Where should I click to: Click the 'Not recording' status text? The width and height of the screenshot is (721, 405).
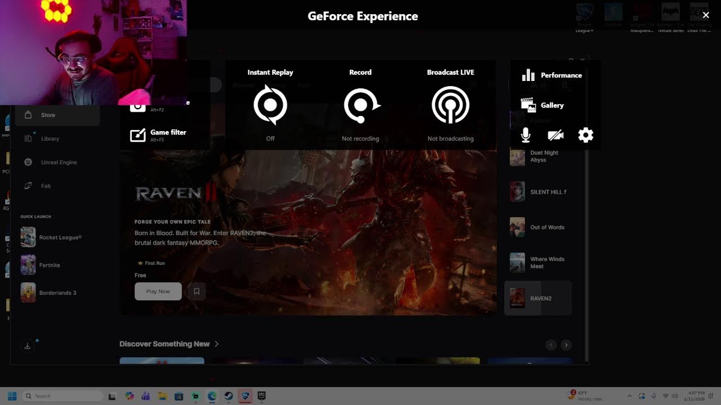(360, 138)
